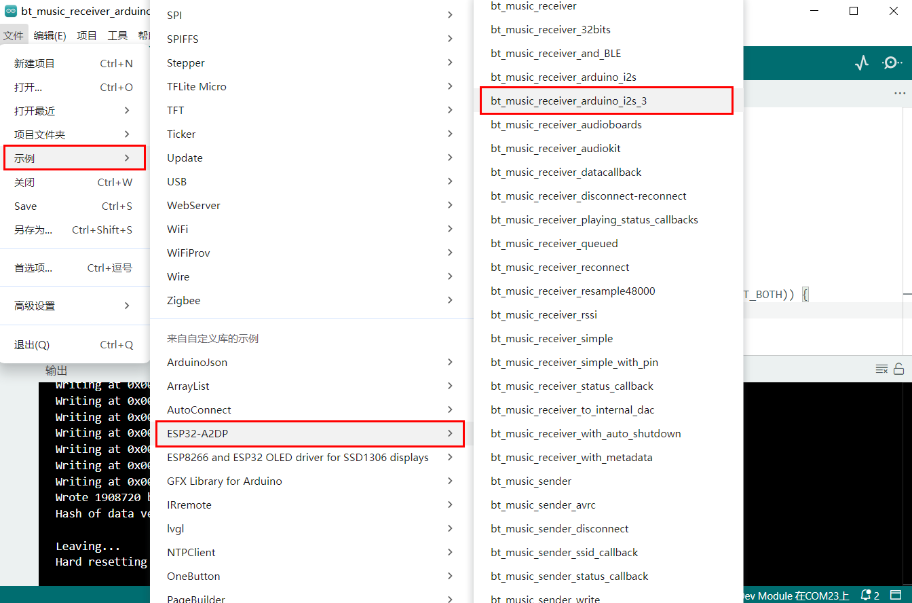This screenshot has width=912, height=603.
Task: Open the Serial Monitor icon
Action: (x=891, y=63)
